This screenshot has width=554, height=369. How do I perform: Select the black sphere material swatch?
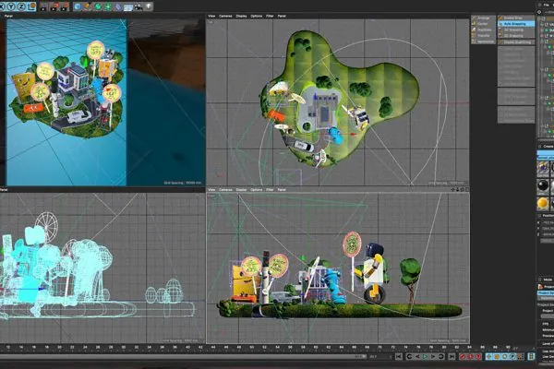click(x=543, y=185)
